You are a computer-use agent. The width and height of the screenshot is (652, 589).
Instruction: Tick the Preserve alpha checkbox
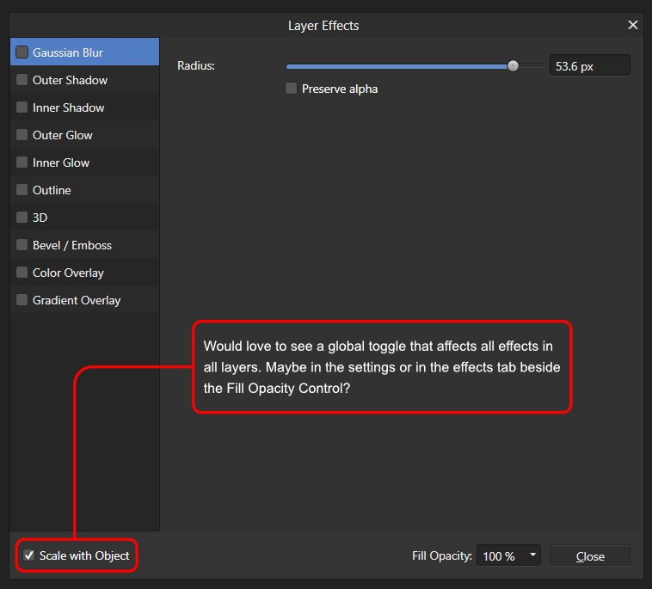pos(291,88)
